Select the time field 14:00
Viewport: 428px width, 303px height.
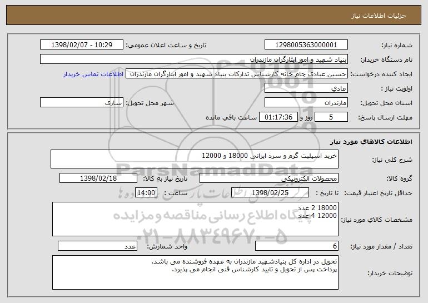(146, 193)
